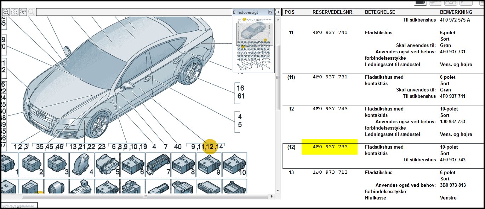Click the zoom out magnifier icon
This screenshot has width=485, height=209.
[x=6, y=12]
